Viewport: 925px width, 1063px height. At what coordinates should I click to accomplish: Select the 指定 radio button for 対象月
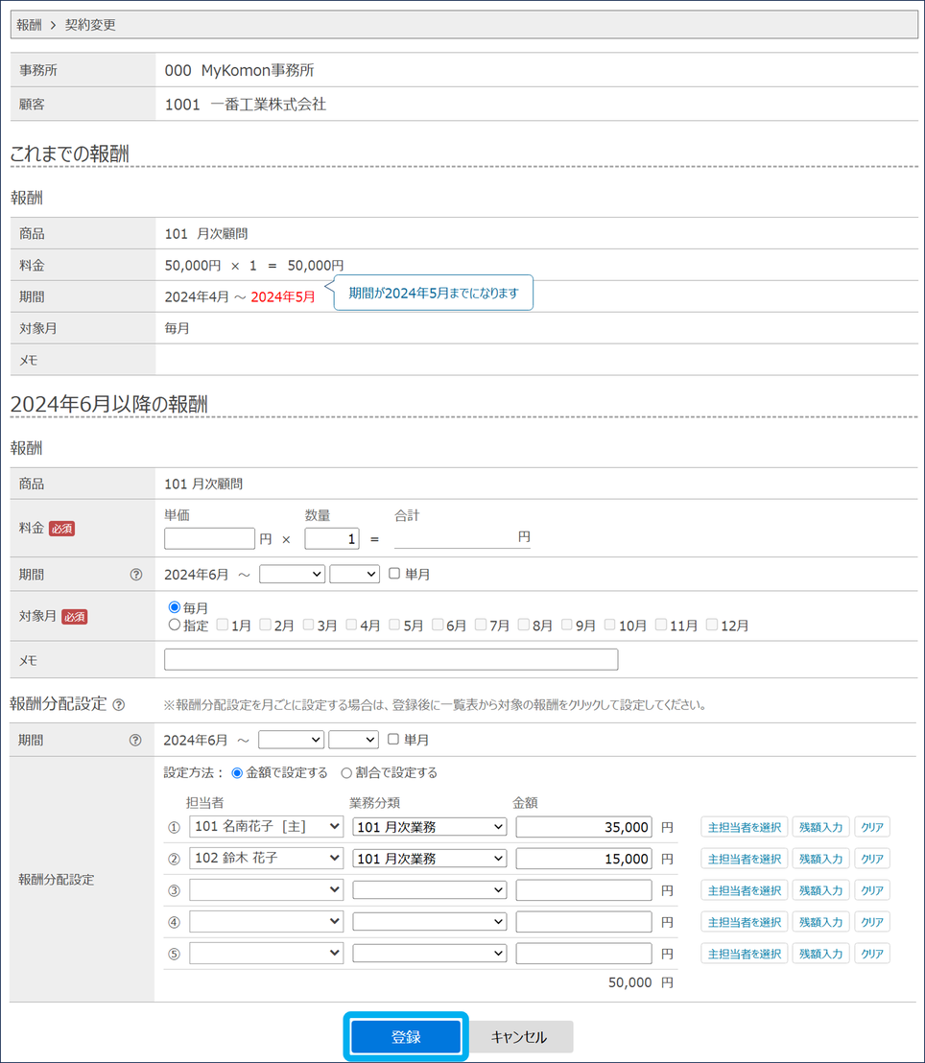[175, 625]
